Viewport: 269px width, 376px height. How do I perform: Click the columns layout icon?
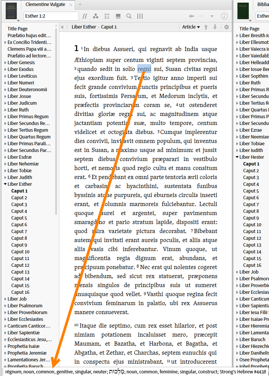(x=140, y=16)
